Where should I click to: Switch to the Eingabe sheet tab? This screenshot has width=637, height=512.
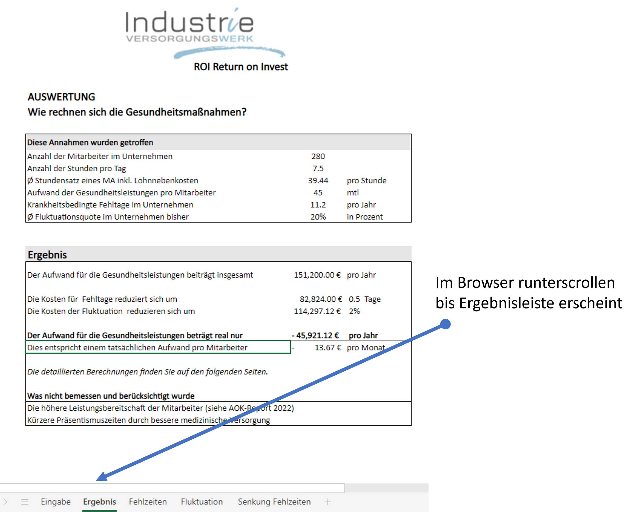tap(56, 502)
